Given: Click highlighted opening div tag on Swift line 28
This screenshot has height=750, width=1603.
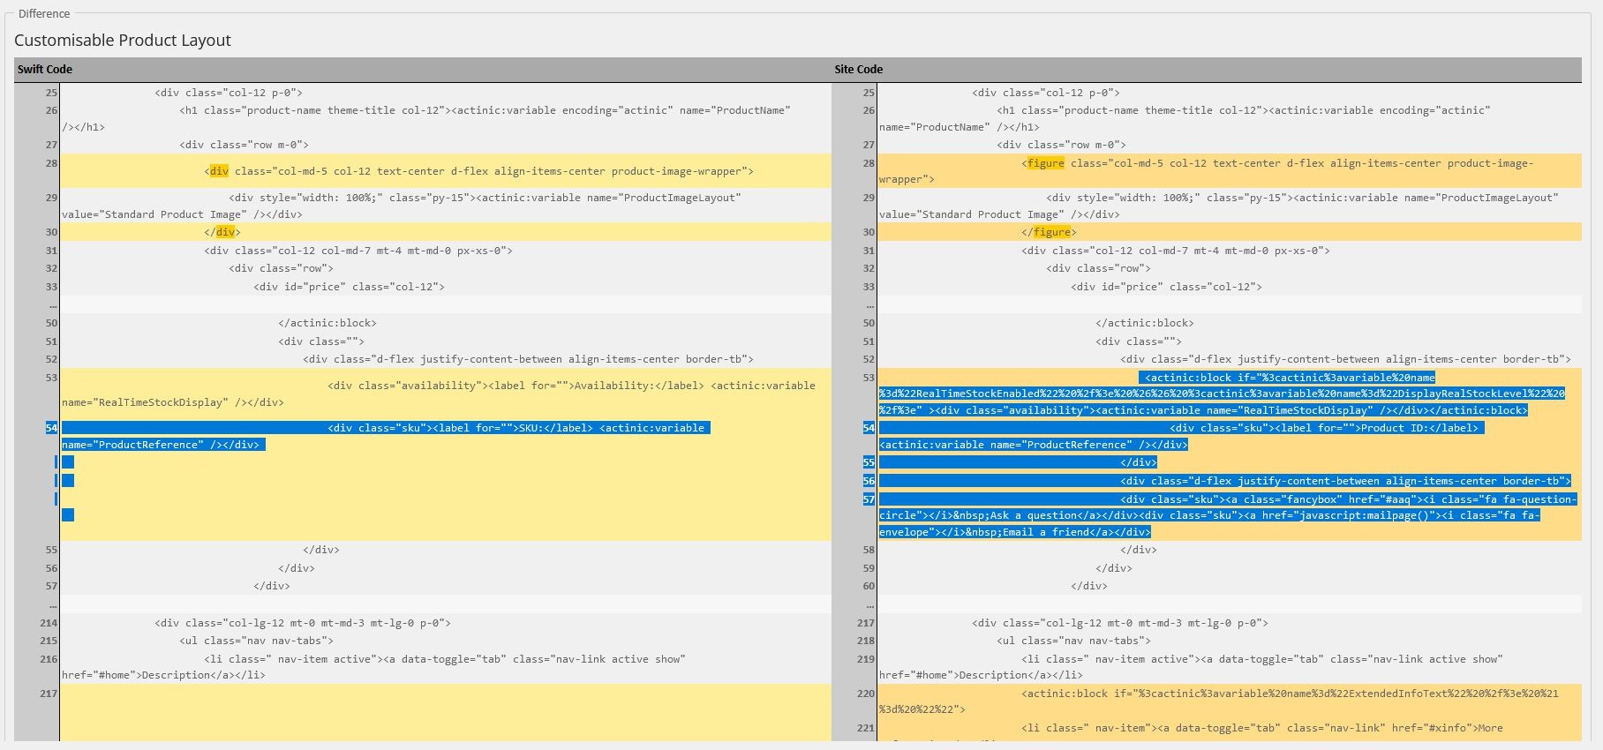Looking at the screenshot, I should (219, 171).
